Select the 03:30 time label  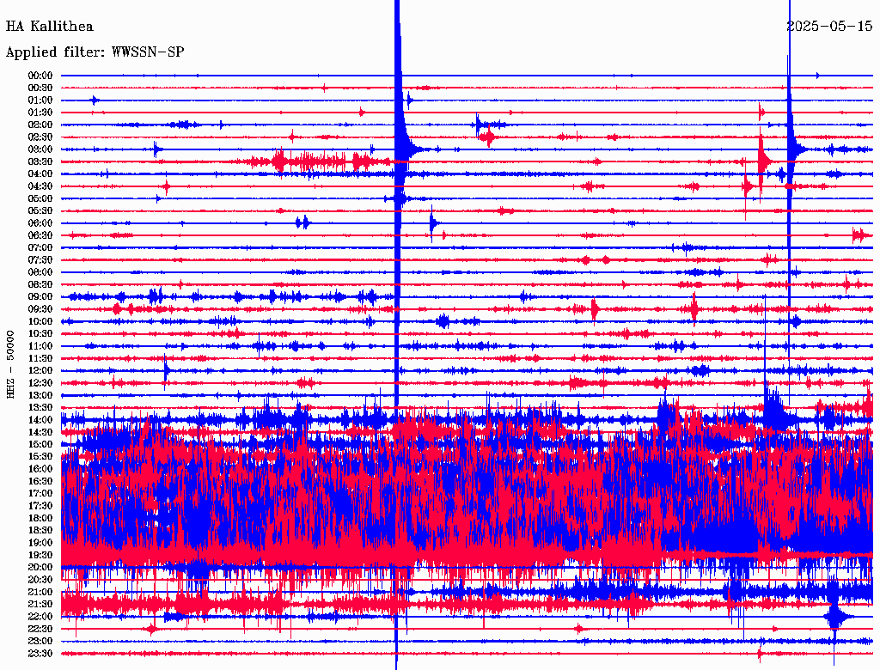tap(40, 162)
